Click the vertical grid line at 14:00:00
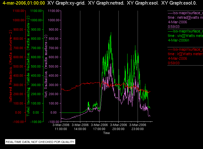 tap(80, 66)
